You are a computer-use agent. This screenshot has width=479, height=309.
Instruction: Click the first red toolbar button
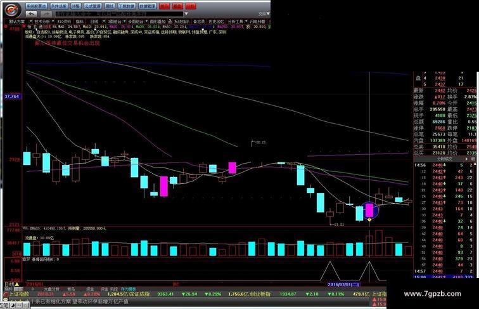click(x=164, y=6)
